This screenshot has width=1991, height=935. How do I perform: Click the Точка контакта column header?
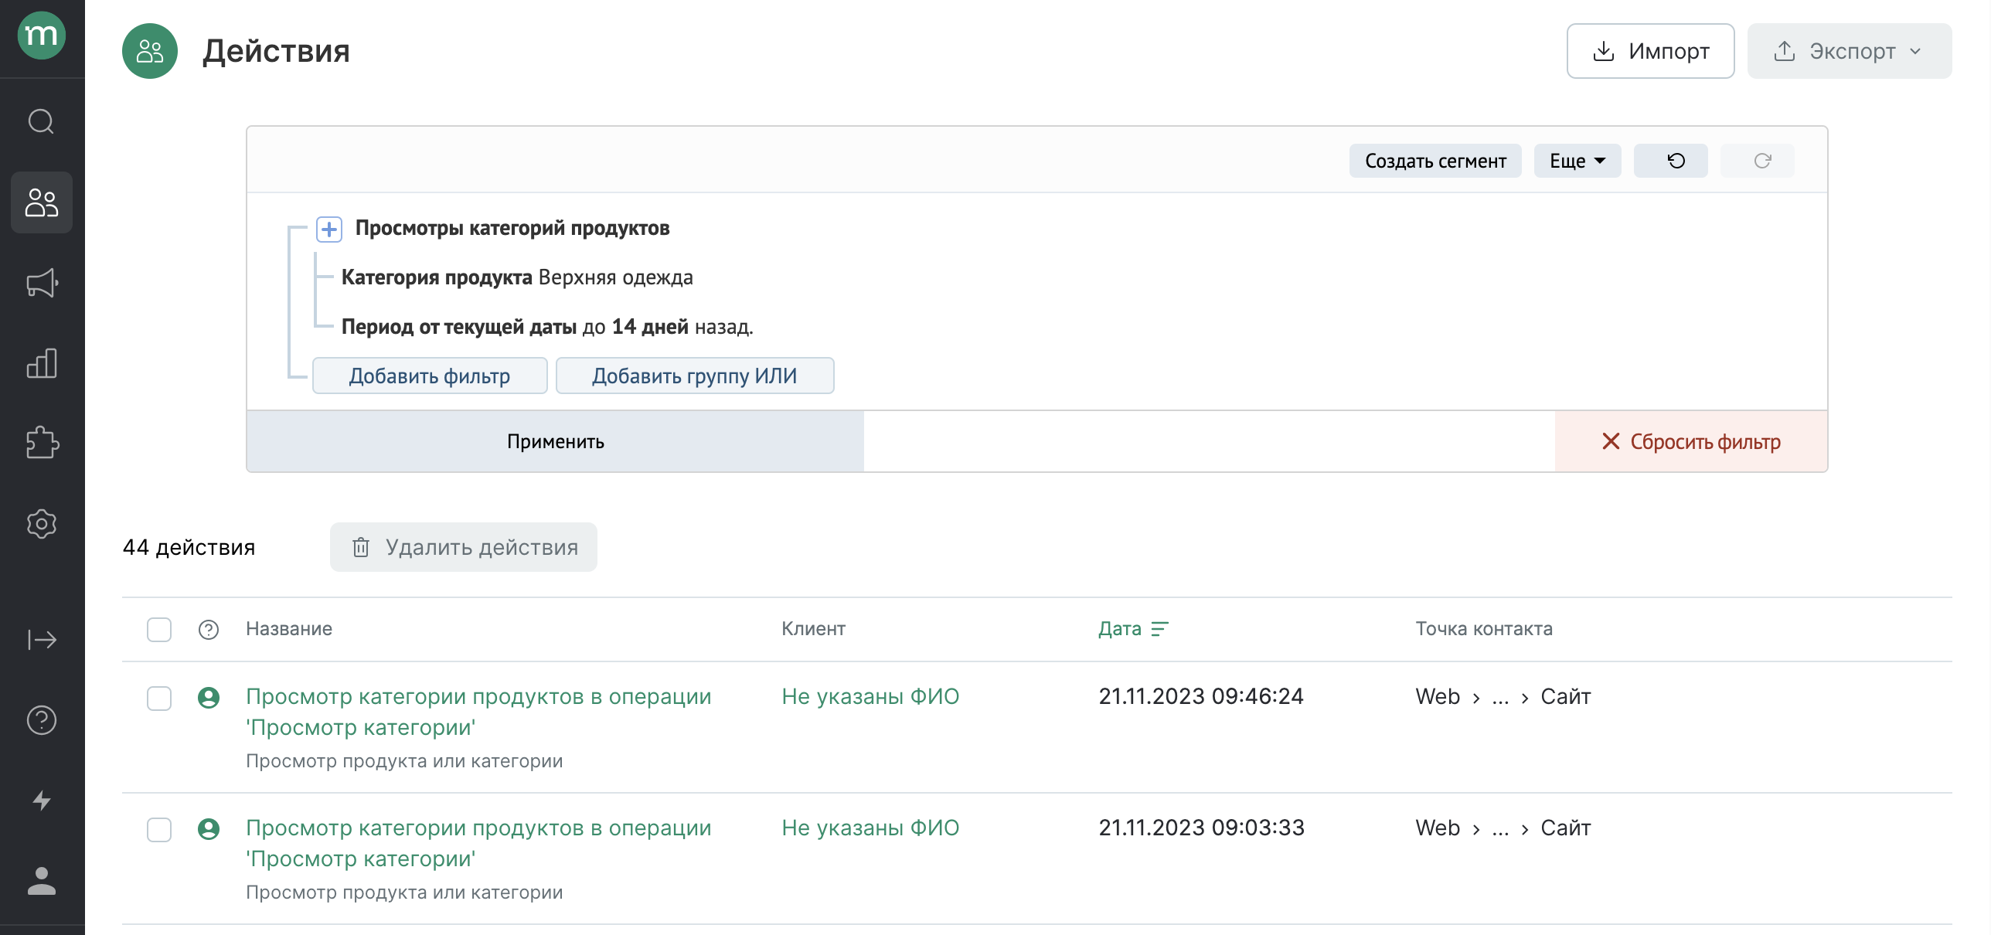[1483, 629]
